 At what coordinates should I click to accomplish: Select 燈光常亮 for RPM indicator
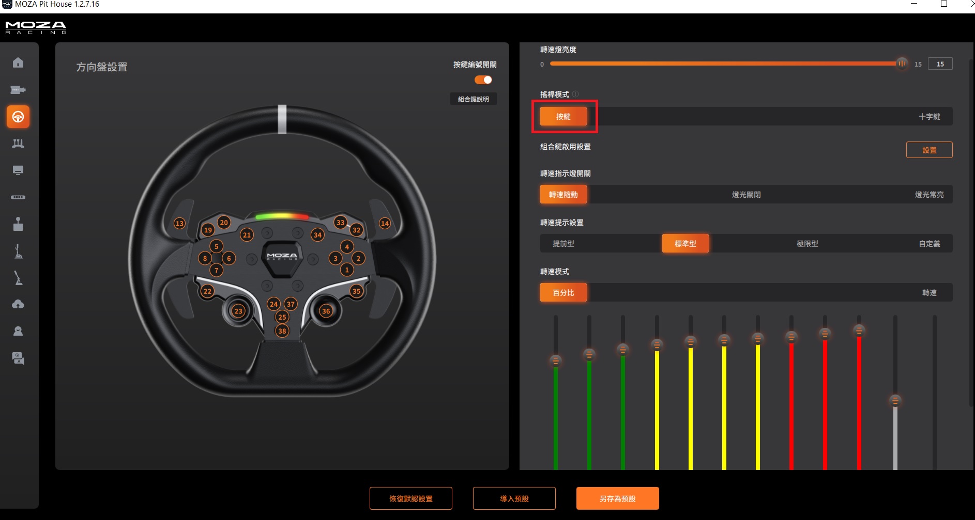929,195
